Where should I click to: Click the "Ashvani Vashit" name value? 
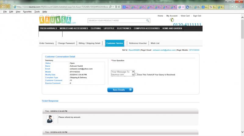point(76,66)
